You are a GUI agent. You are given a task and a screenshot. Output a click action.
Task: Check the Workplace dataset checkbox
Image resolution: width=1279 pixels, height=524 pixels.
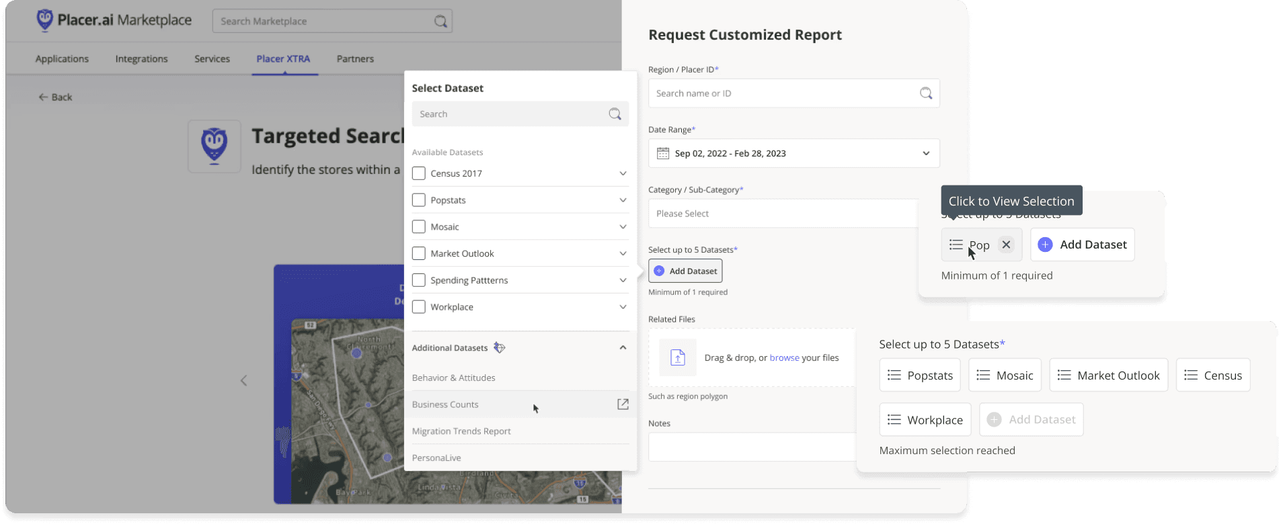(418, 307)
